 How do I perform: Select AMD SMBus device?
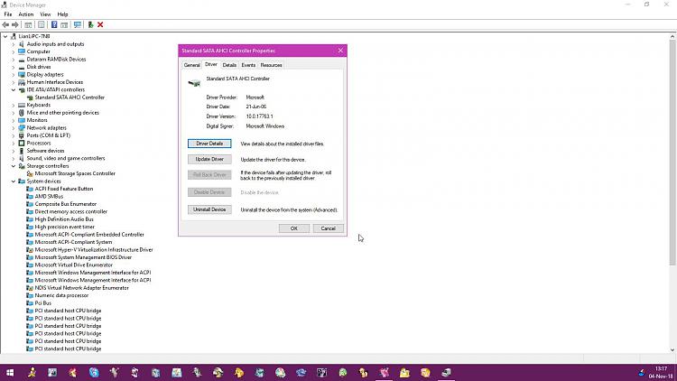pyautogui.click(x=49, y=197)
